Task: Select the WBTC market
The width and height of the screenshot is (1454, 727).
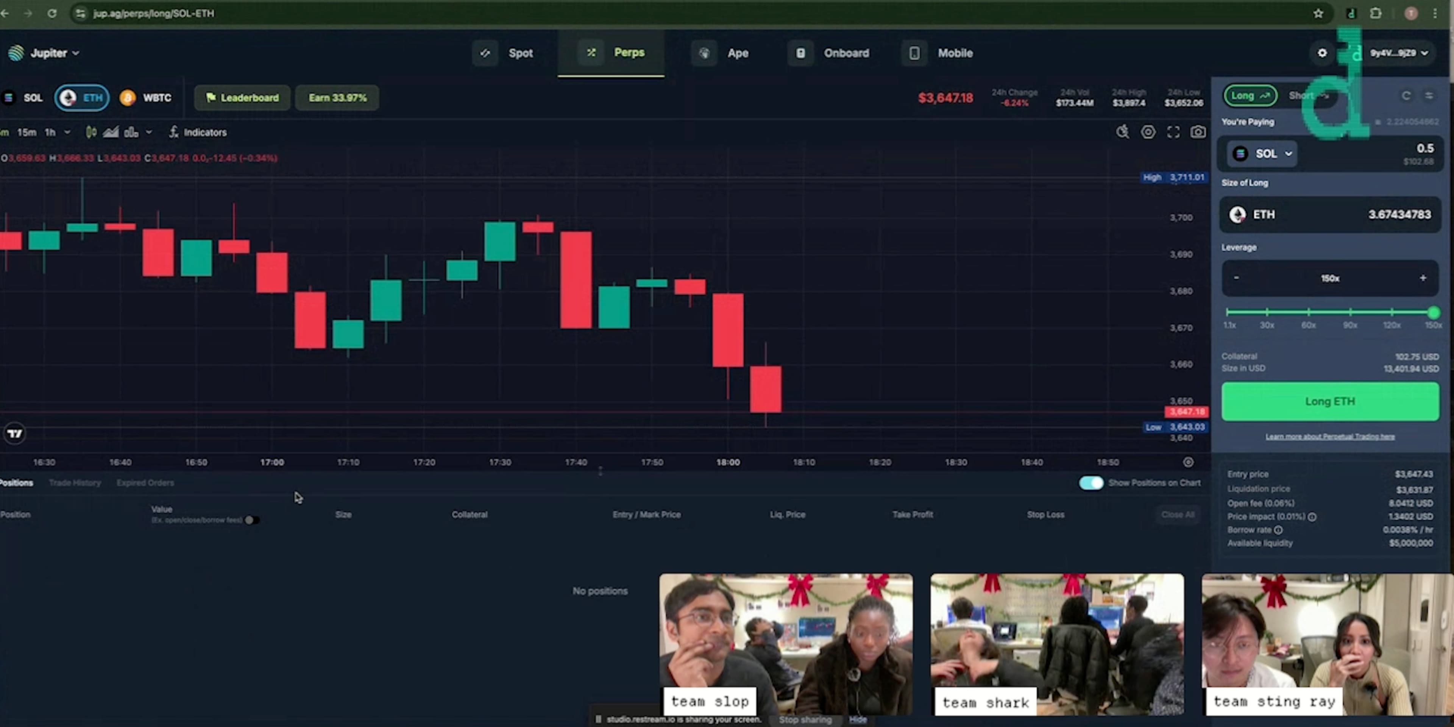Action: pos(146,98)
